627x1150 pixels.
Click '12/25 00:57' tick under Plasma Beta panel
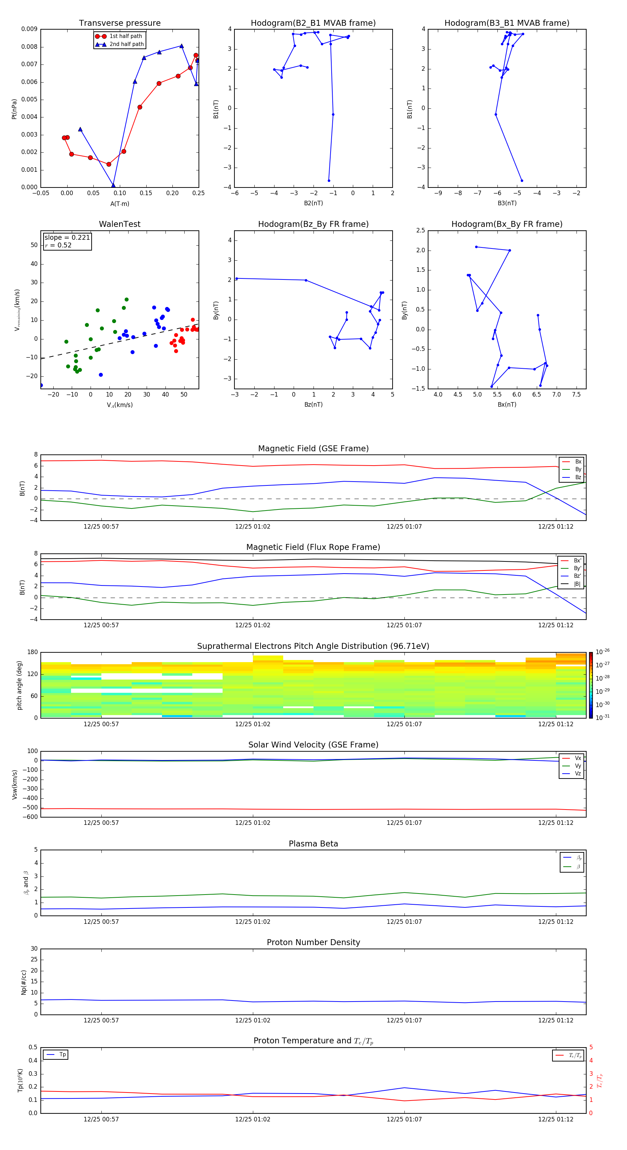[x=101, y=922]
